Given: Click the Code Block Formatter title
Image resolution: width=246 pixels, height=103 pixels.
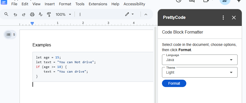Looking at the screenshot, I should coord(183,32).
